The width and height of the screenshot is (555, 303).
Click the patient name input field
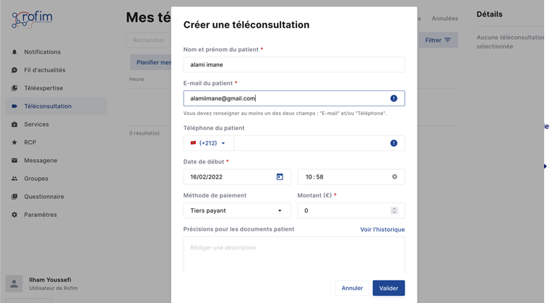[294, 64]
